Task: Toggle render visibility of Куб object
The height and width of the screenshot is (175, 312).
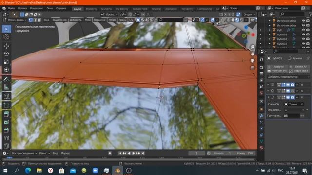Action: click(x=308, y=30)
